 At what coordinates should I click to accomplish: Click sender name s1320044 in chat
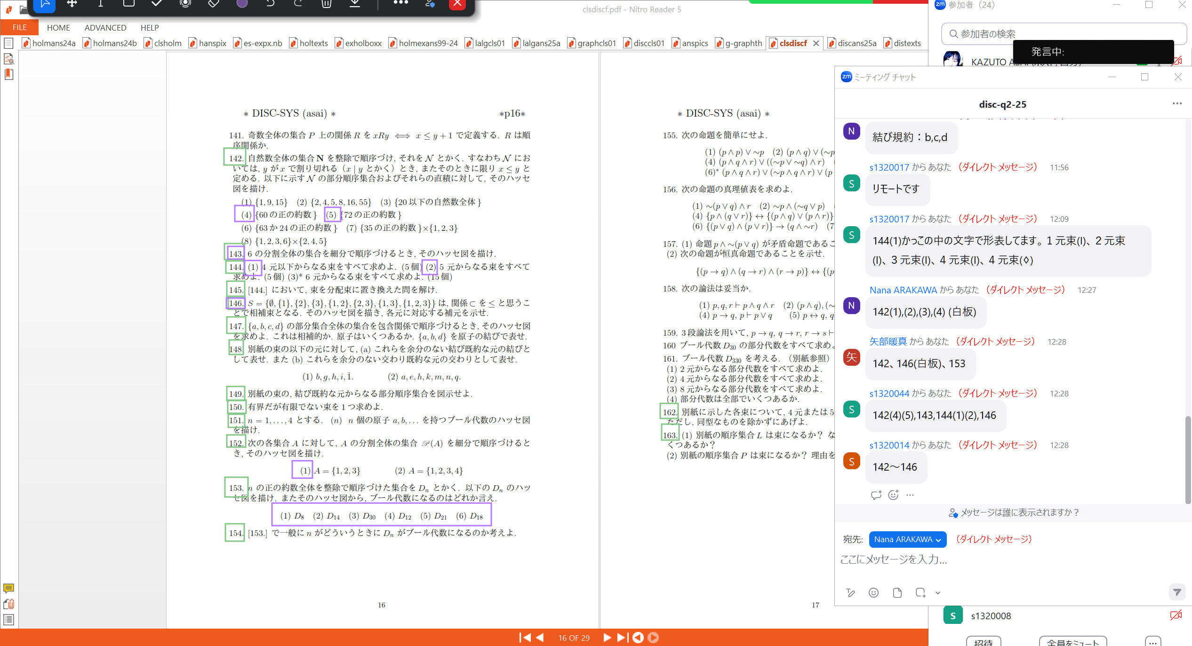[889, 394]
